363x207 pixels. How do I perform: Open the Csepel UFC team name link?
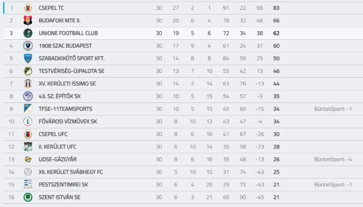coord(53,134)
